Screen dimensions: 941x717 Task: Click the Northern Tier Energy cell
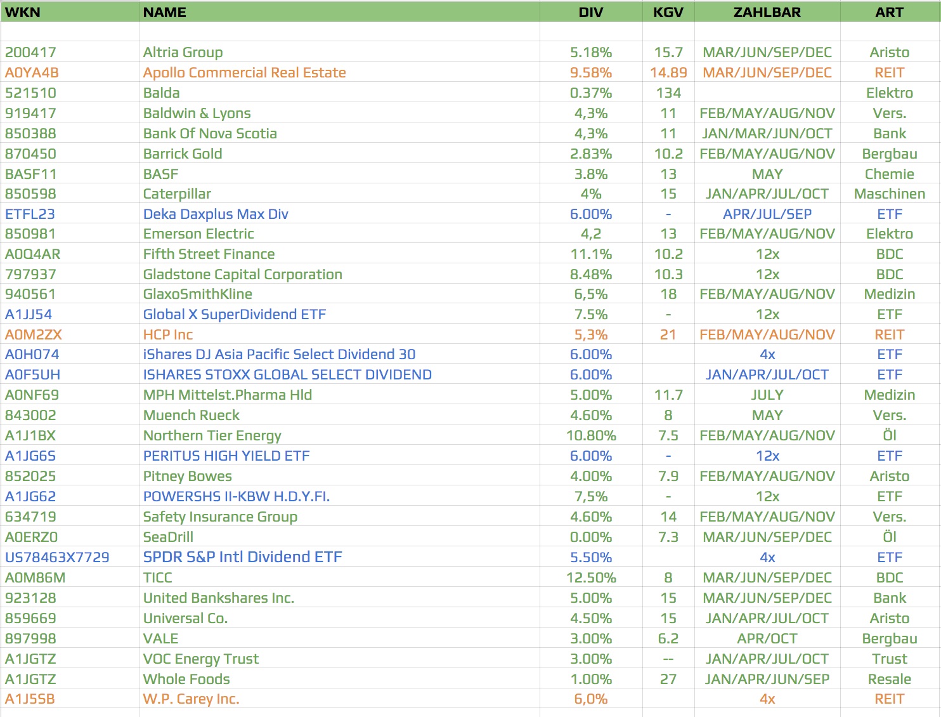point(339,435)
